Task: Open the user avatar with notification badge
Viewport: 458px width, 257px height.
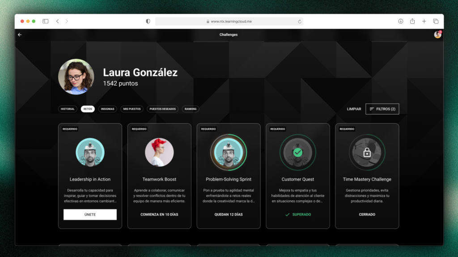Action: pos(437,35)
